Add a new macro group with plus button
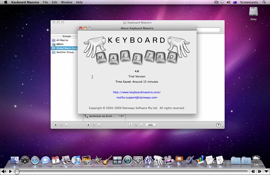This screenshot has width=270, height=175. 56,125
